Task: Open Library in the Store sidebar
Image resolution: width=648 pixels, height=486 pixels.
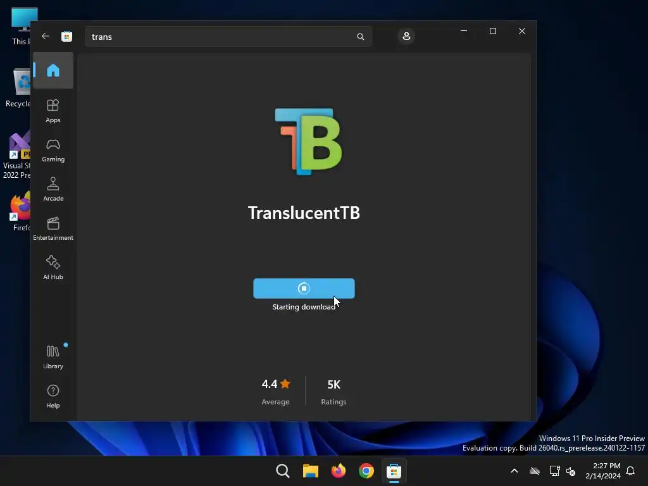Action: point(53,357)
